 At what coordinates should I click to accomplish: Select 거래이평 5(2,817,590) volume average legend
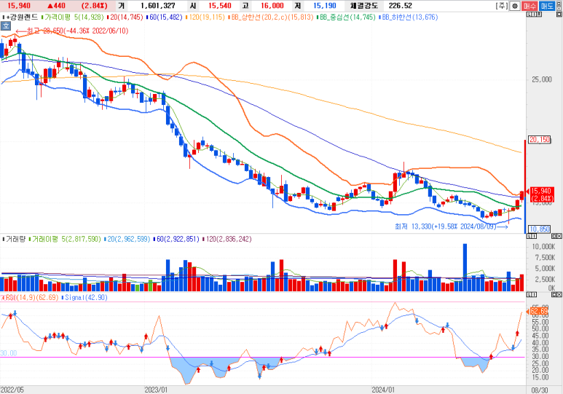point(66,239)
